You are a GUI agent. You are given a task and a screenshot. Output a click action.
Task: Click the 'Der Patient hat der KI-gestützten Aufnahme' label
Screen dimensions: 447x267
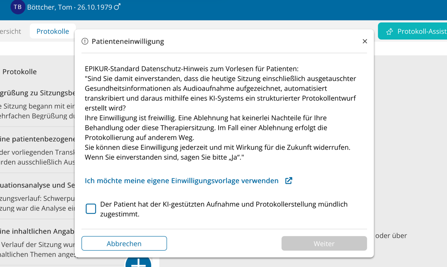point(224,209)
